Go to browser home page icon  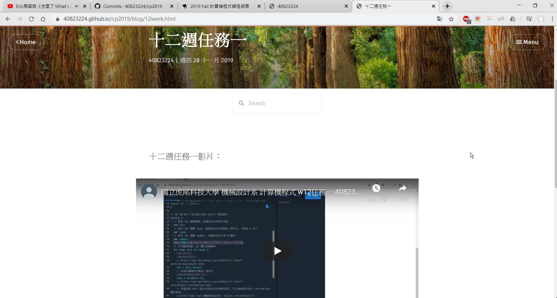click(43, 19)
